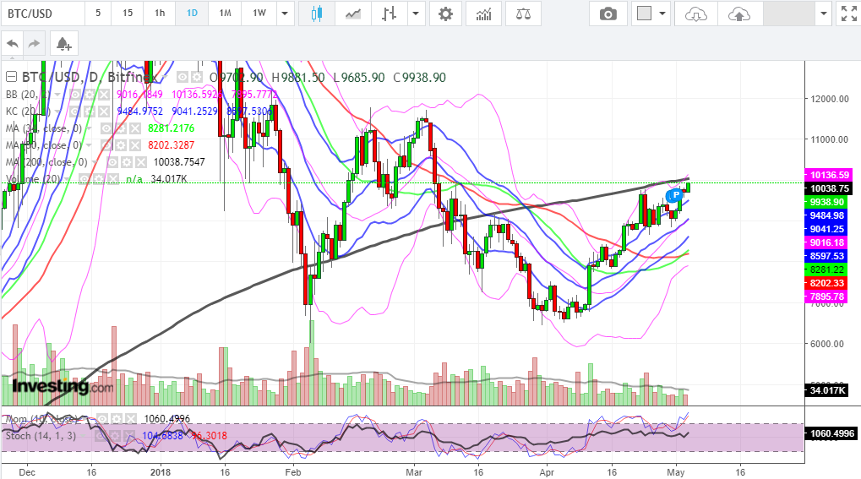861x479 pixels.
Task: Load chart with cloud download icon
Action: tap(696, 14)
